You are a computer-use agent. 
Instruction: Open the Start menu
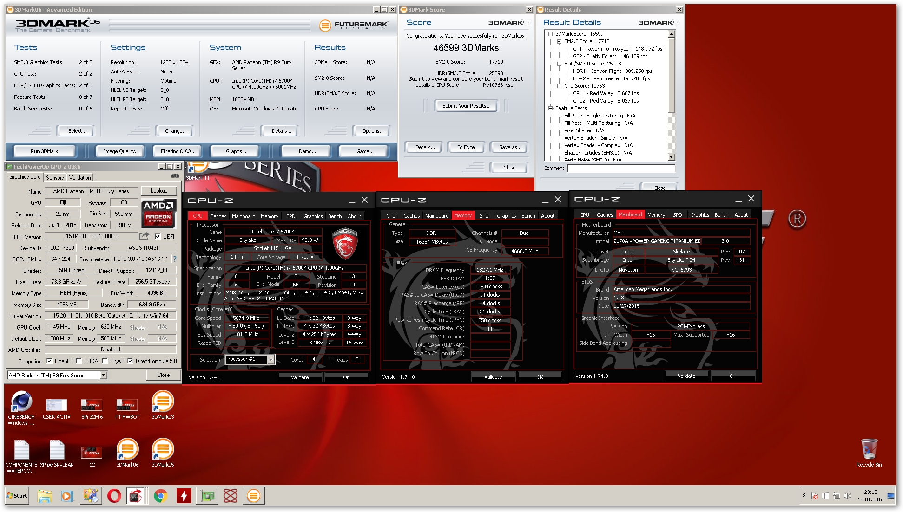click(x=17, y=495)
